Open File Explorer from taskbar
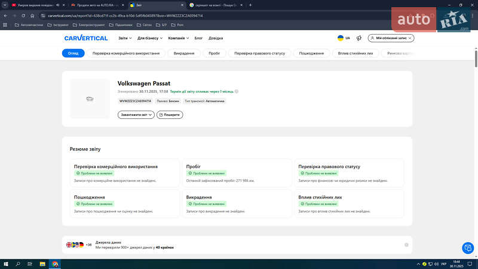Viewport: 478px width, 269px height. 42,264
